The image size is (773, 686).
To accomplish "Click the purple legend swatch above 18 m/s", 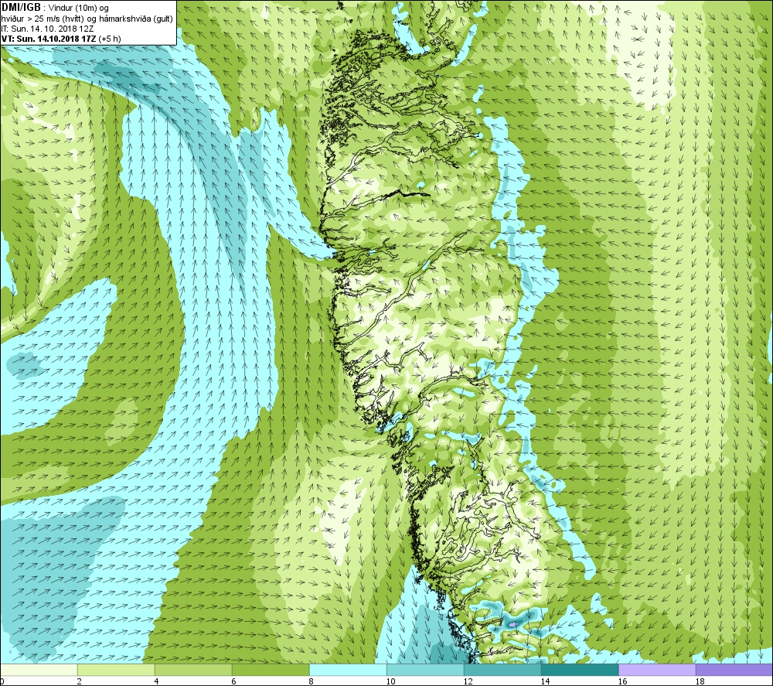I will point(734,670).
